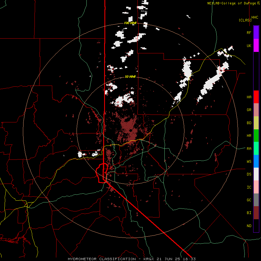
Task: Click the RF legend label
Action: point(249,32)
